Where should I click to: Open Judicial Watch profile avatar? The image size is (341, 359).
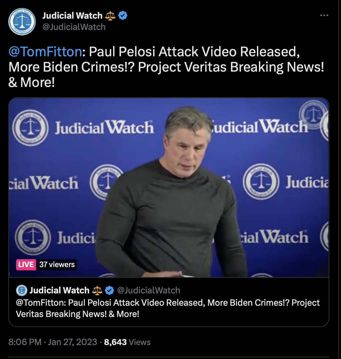point(22,22)
